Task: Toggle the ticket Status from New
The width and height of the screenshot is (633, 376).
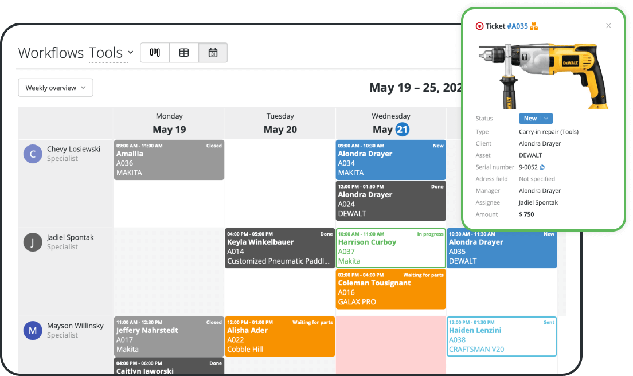Action: (x=531, y=118)
